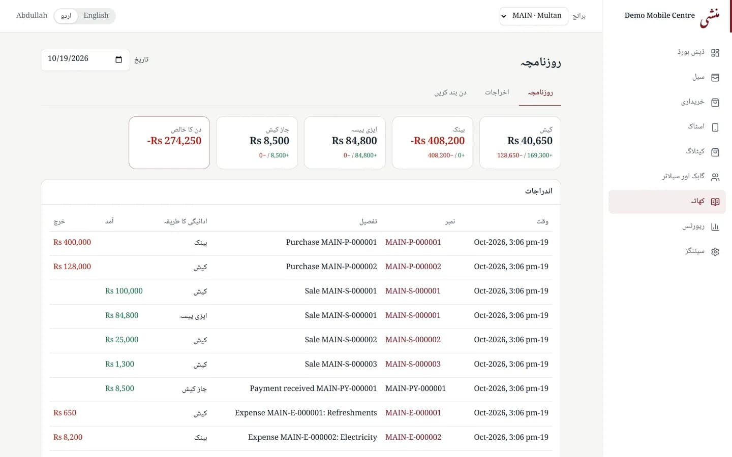Click the جاز کیش summary card
The image size is (732, 457).
[x=257, y=143]
